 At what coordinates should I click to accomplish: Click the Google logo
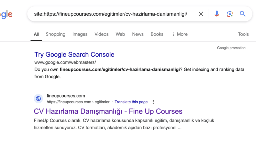point(6,14)
